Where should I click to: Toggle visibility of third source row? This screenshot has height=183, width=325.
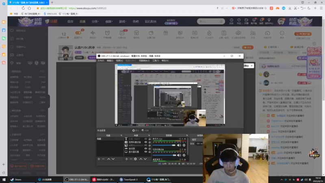point(146,145)
